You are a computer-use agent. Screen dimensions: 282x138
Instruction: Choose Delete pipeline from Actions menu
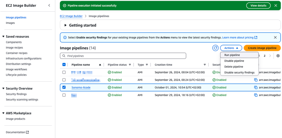(239, 67)
